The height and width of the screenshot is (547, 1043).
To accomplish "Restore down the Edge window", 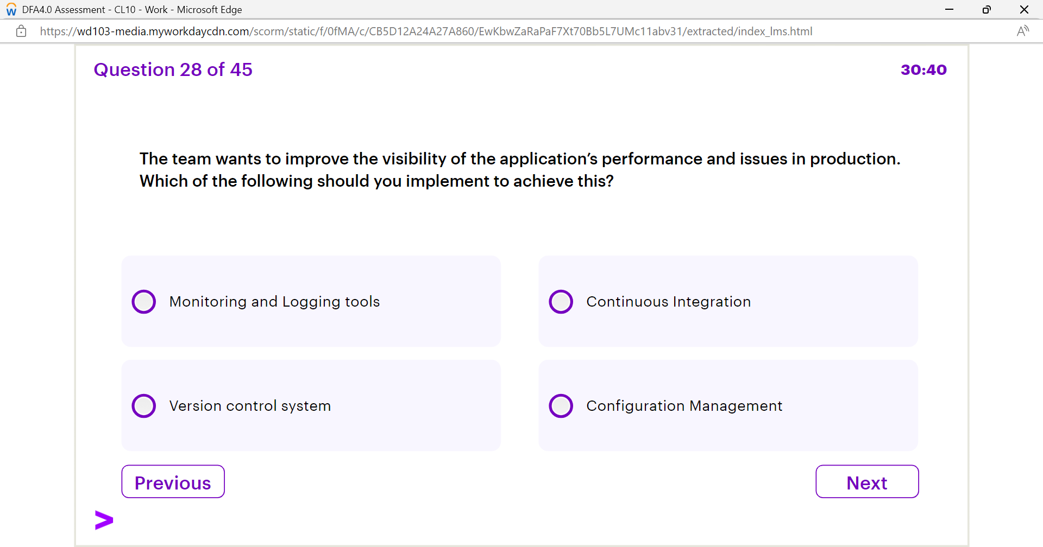I will [987, 10].
